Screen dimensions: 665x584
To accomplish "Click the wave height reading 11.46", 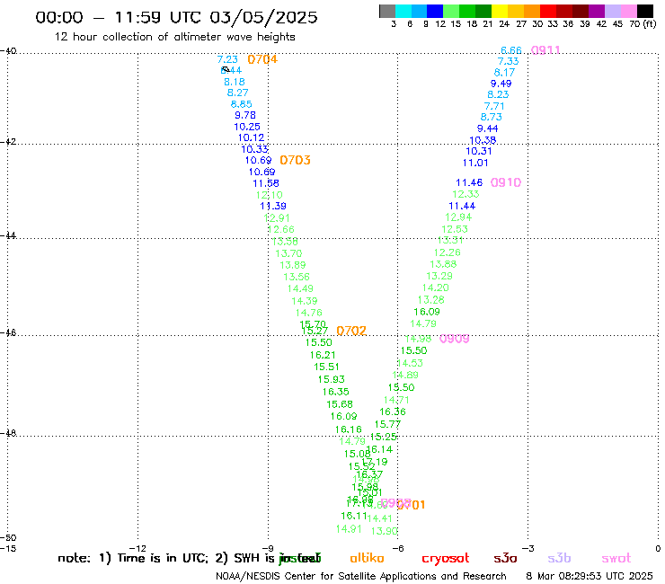I will point(469,182).
